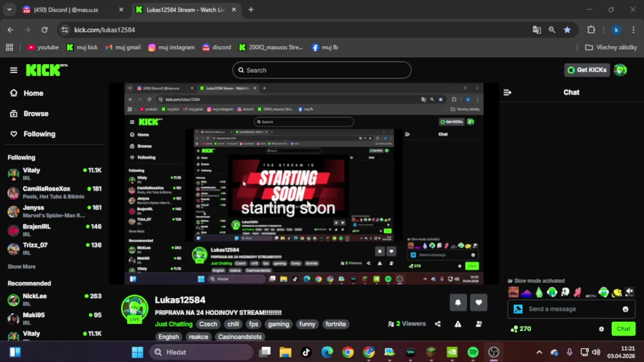The width and height of the screenshot is (644, 362).
Task: Open the emoji picker in chat
Action: (x=625, y=309)
